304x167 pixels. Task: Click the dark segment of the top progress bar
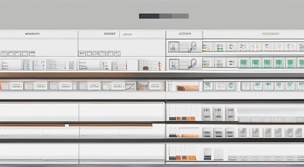[149, 16]
